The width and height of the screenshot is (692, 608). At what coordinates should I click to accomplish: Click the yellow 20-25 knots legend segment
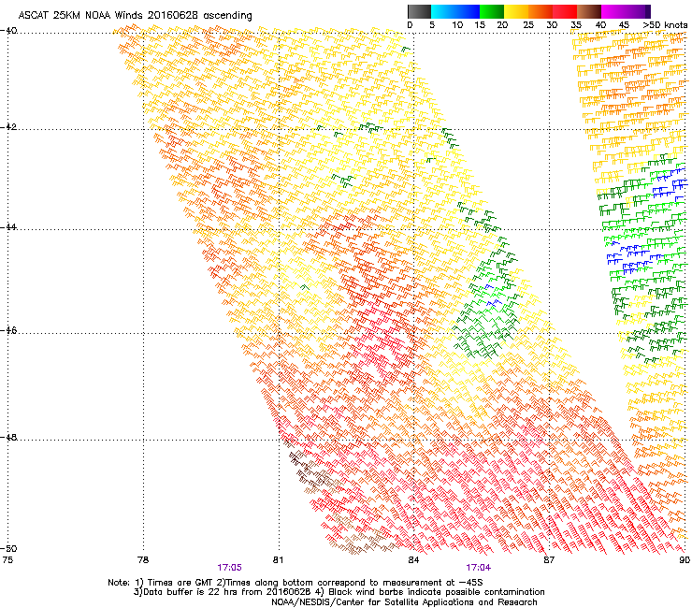(x=516, y=11)
